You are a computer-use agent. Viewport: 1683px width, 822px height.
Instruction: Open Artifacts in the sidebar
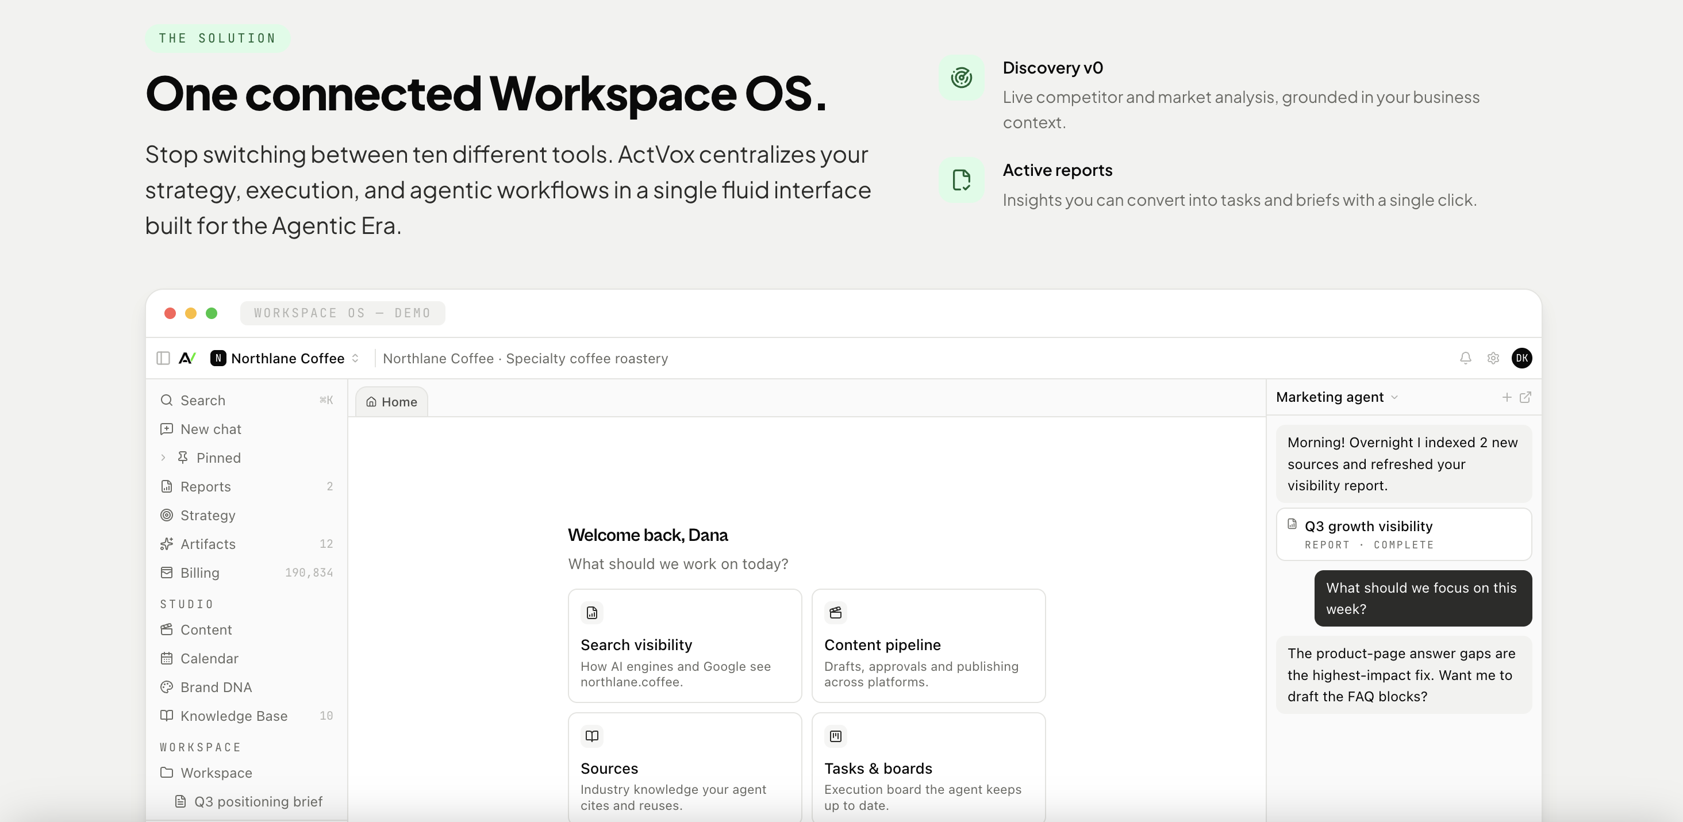tap(247, 544)
